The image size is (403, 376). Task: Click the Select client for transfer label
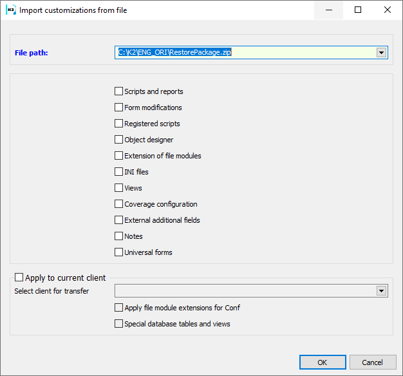click(x=52, y=291)
